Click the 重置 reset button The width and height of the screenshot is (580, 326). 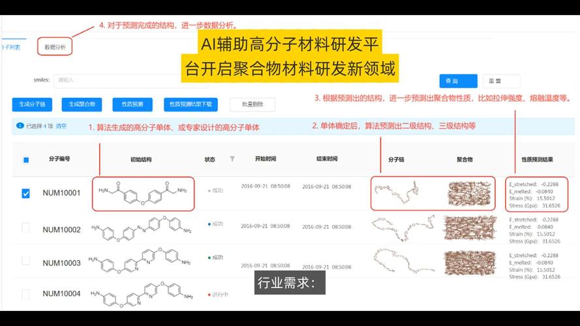point(501,81)
